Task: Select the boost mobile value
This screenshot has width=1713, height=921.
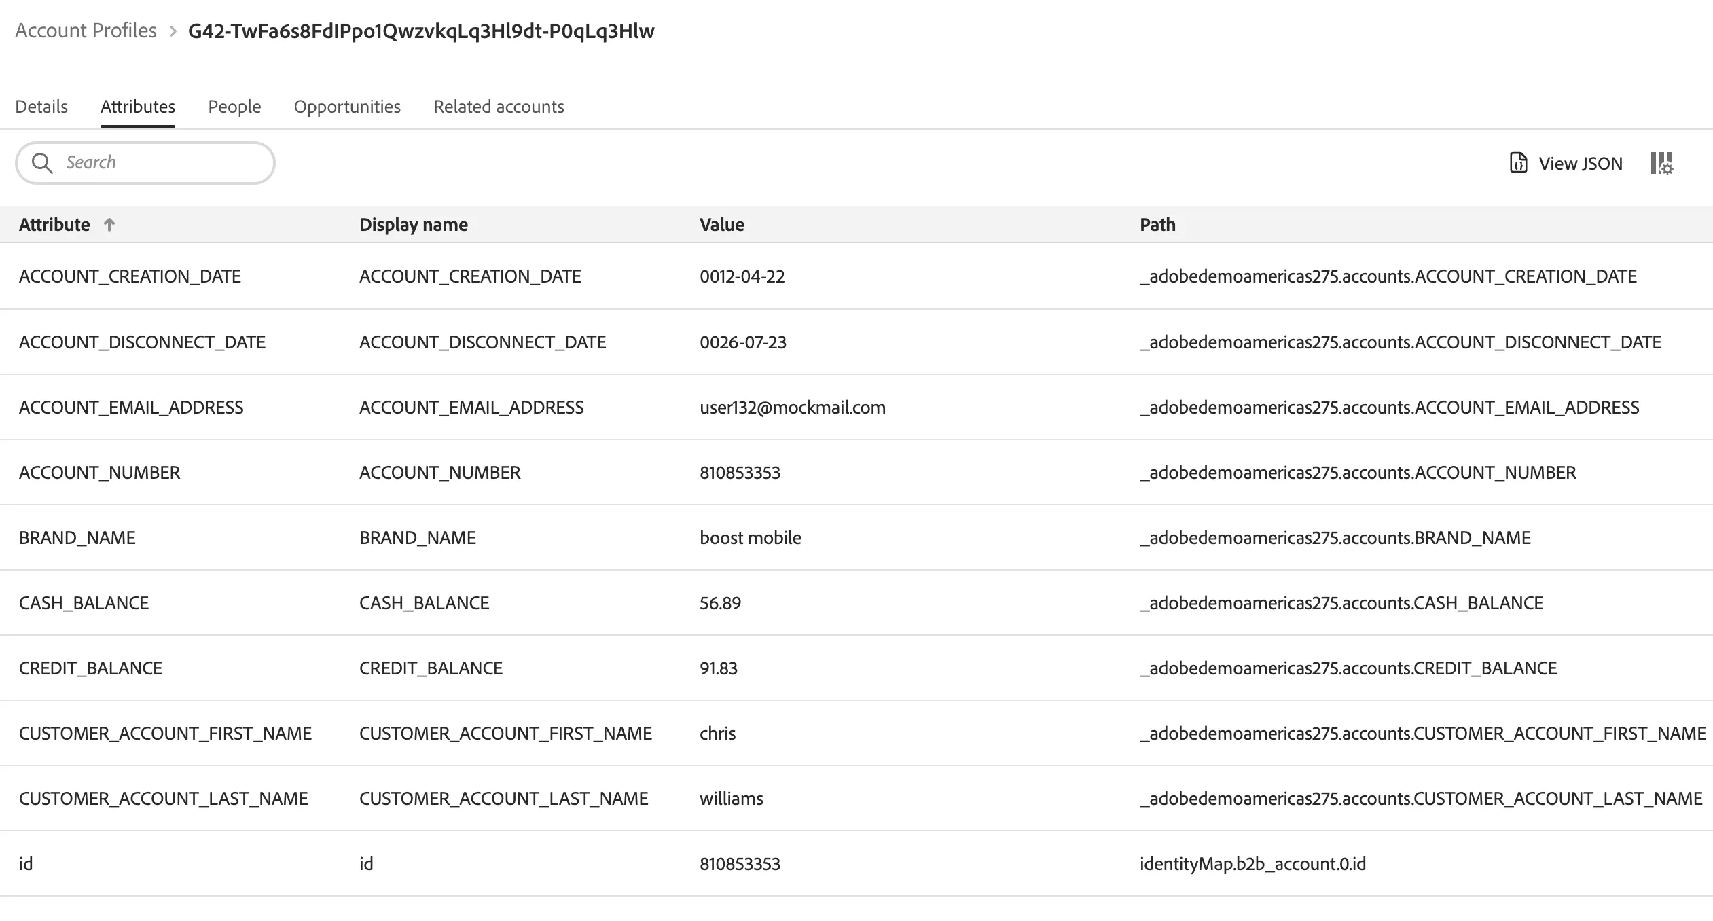Action: [x=751, y=538]
